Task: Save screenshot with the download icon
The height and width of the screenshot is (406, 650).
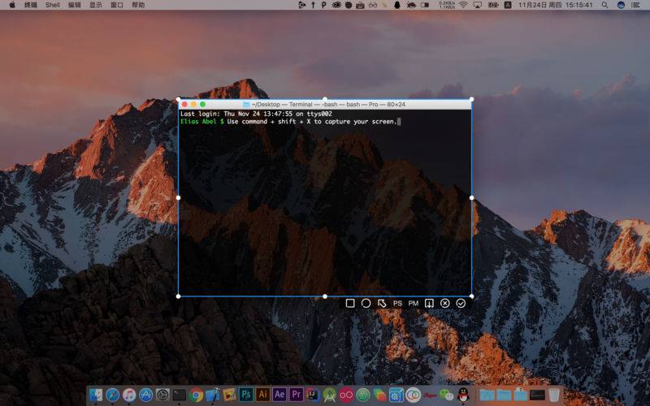Action: [429, 303]
